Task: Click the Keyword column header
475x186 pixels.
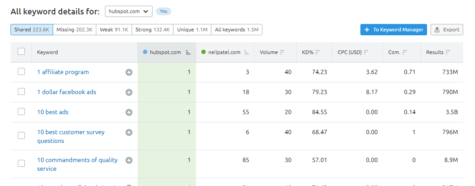Action: (47, 52)
